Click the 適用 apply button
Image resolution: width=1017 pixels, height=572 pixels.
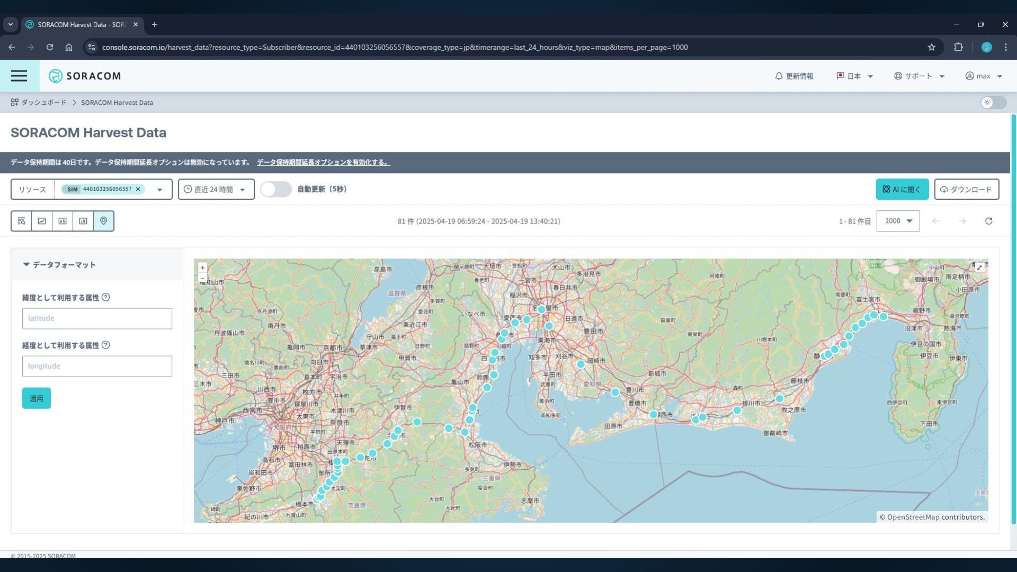point(37,398)
